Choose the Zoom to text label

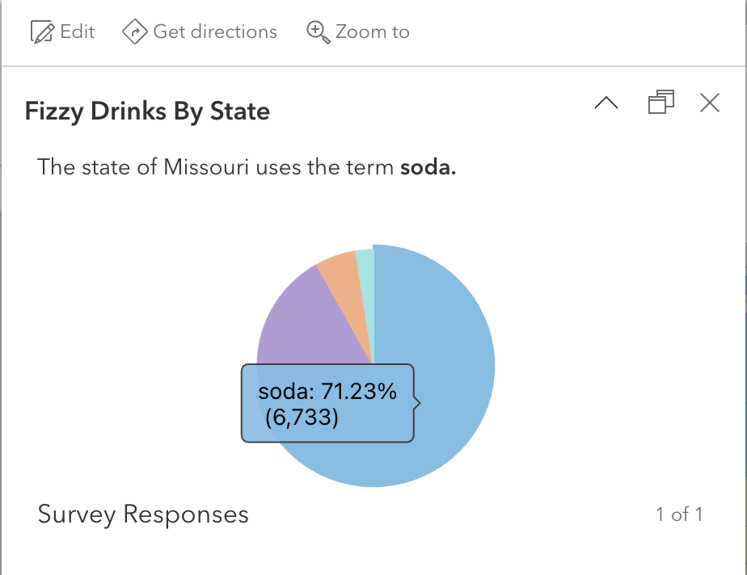click(x=373, y=32)
